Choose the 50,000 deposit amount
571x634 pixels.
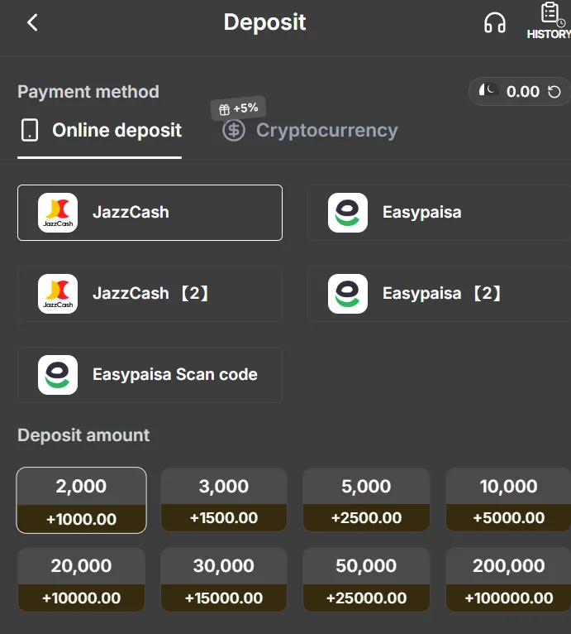point(366,580)
